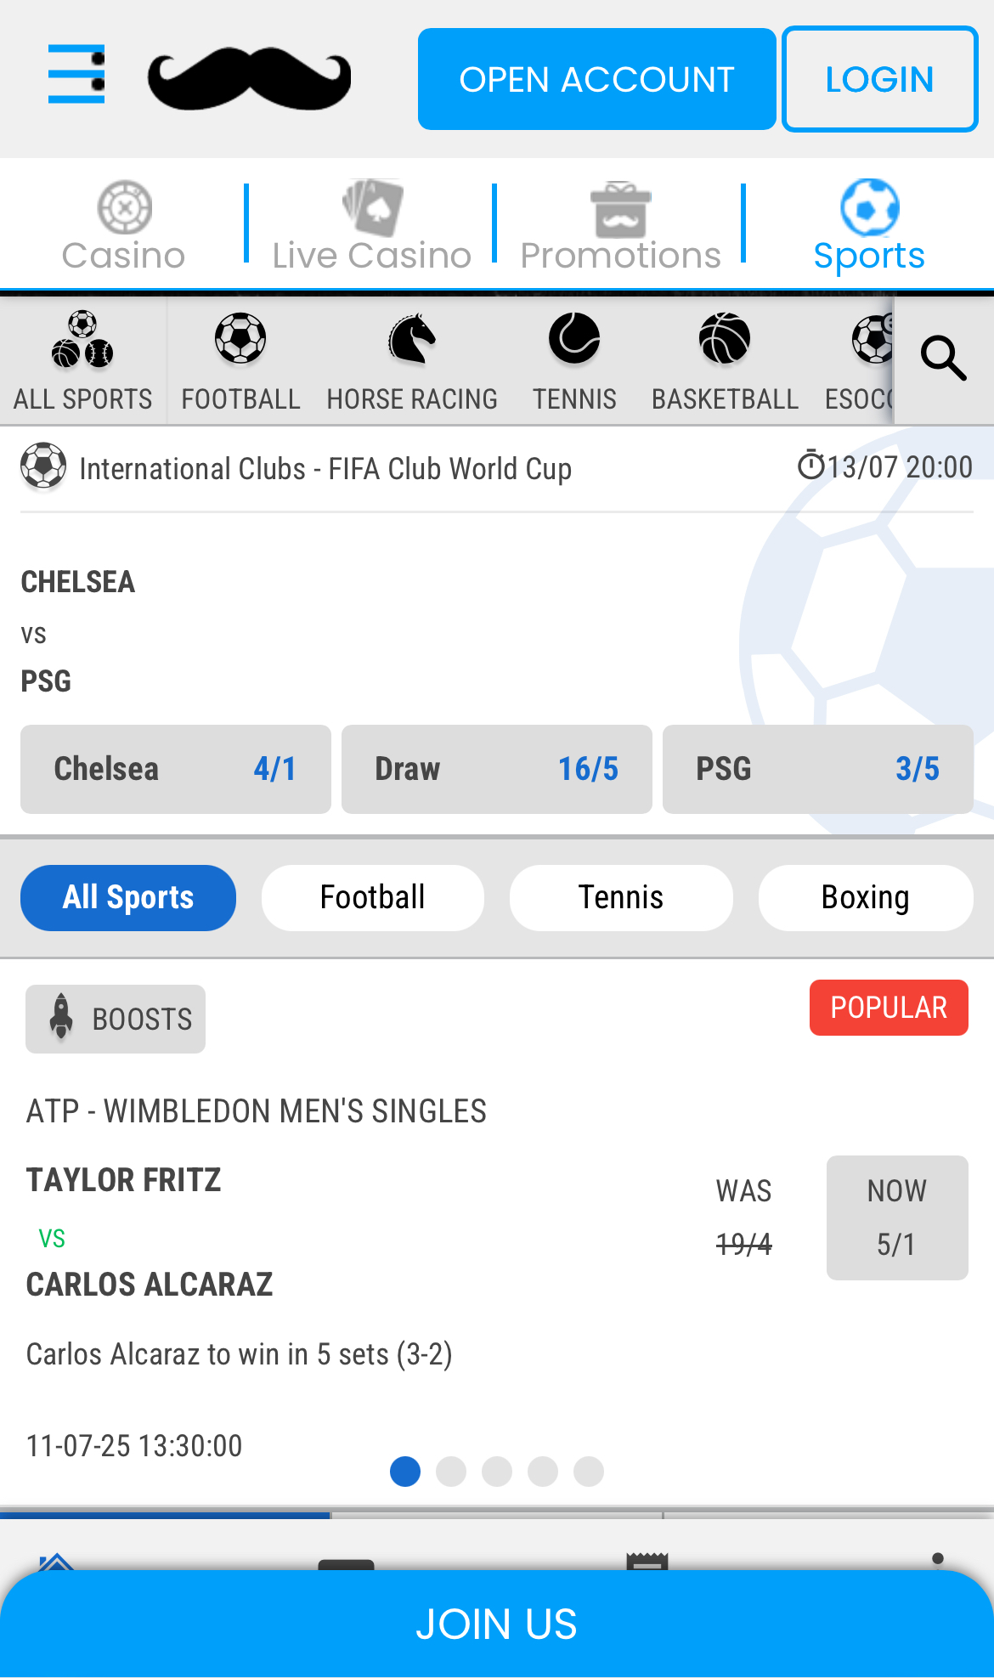Image resolution: width=994 pixels, height=1678 pixels.
Task: Click the LOGIN button
Action: [x=879, y=79]
